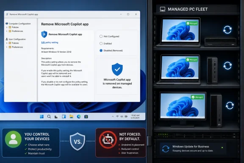Open Preferences folder under User Configuration
The height and width of the screenshot is (163, 244).
pos(16,47)
